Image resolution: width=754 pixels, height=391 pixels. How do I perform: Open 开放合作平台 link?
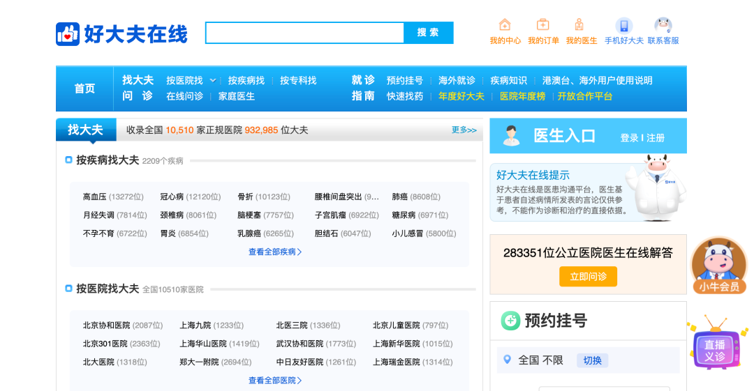[x=585, y=96]
